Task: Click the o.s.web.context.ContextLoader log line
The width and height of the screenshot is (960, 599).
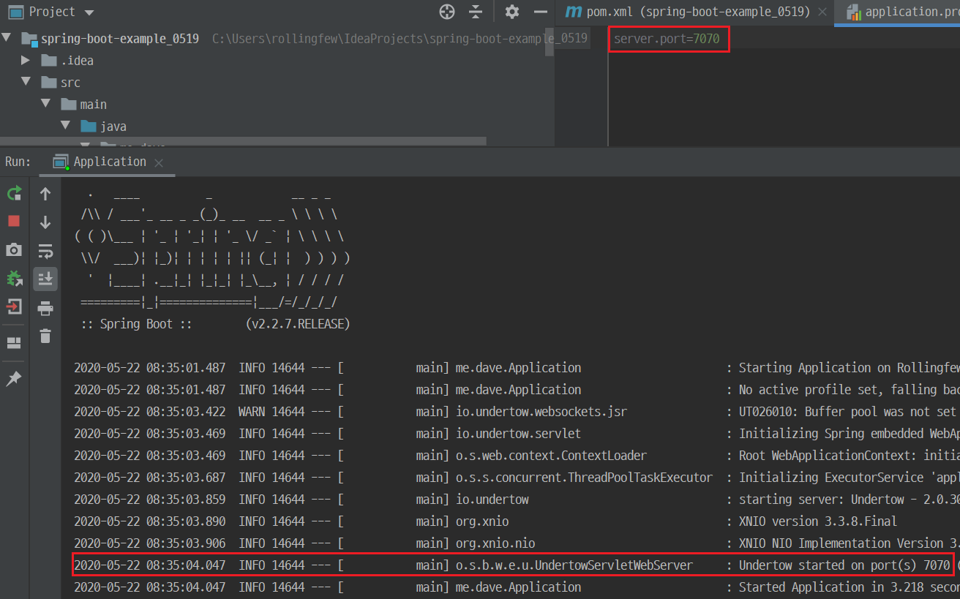Action: [x=517, y=456]
